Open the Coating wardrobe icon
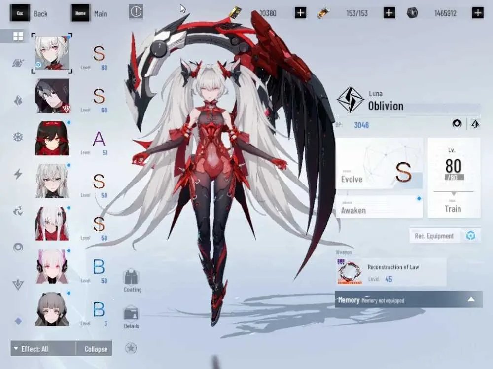493x369 pixels. [x=132, y=281]
